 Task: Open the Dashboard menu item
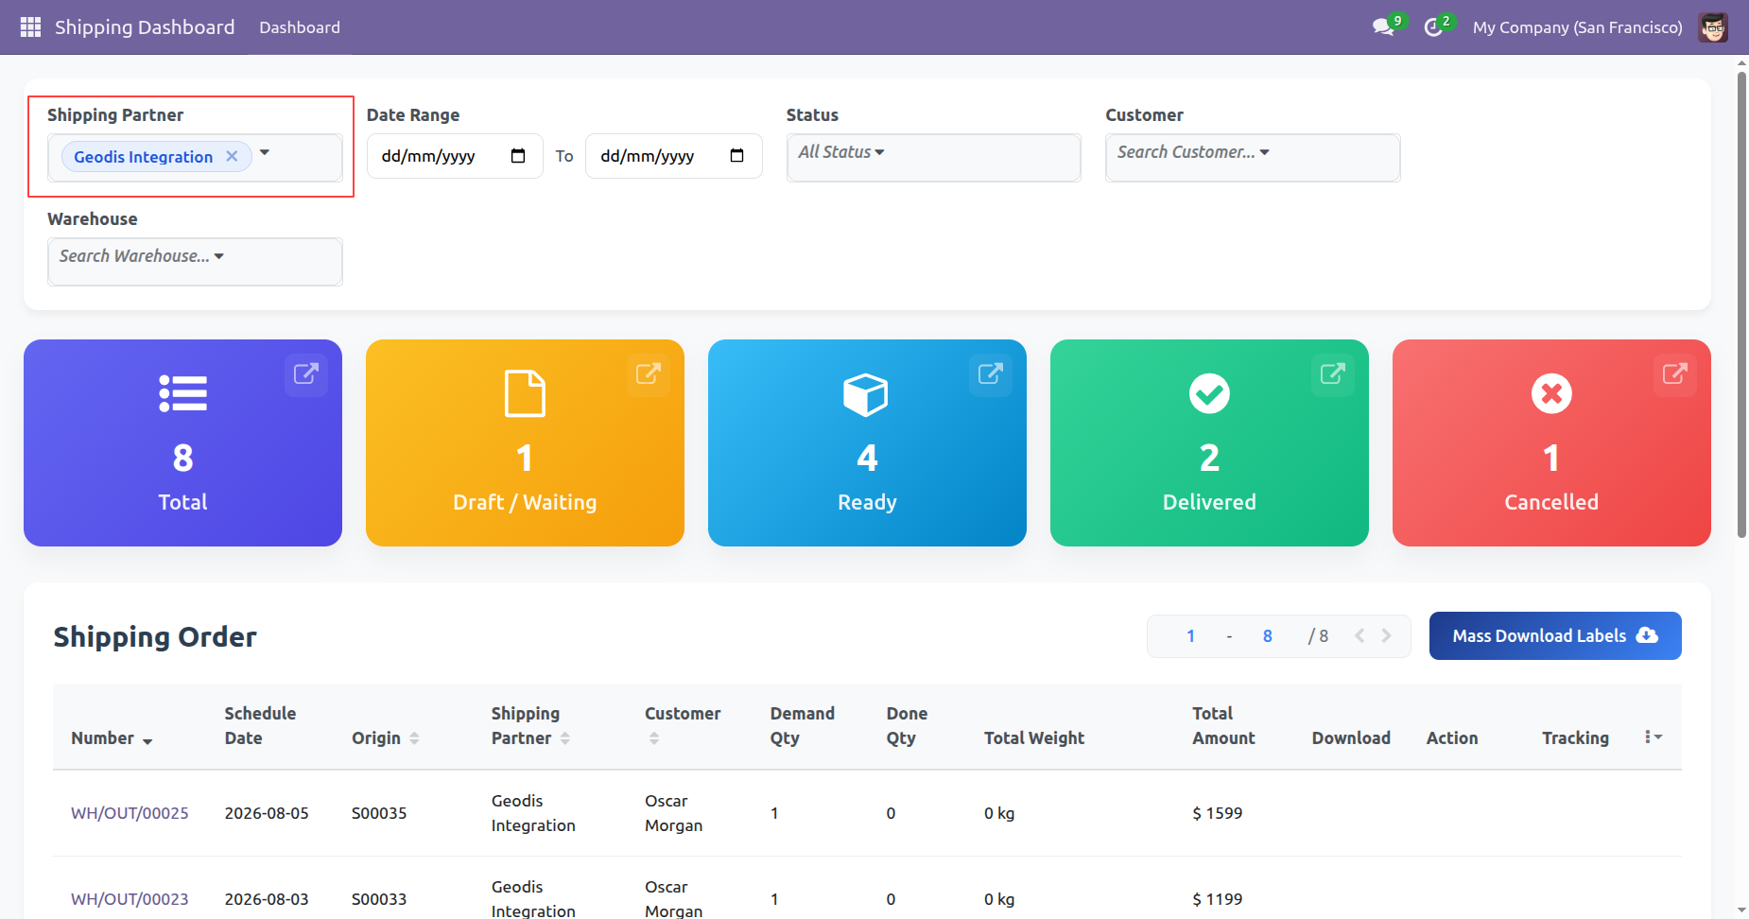[x=300, y=27]
